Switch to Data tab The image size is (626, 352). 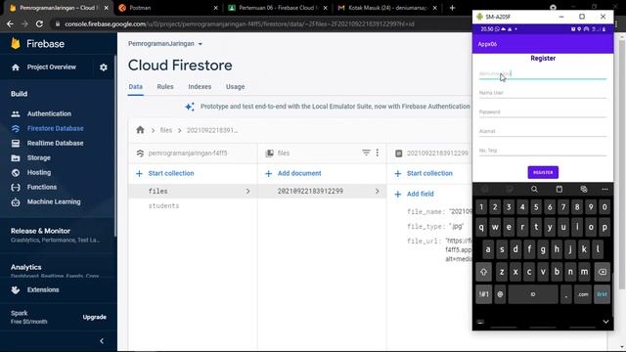point(135,87)
